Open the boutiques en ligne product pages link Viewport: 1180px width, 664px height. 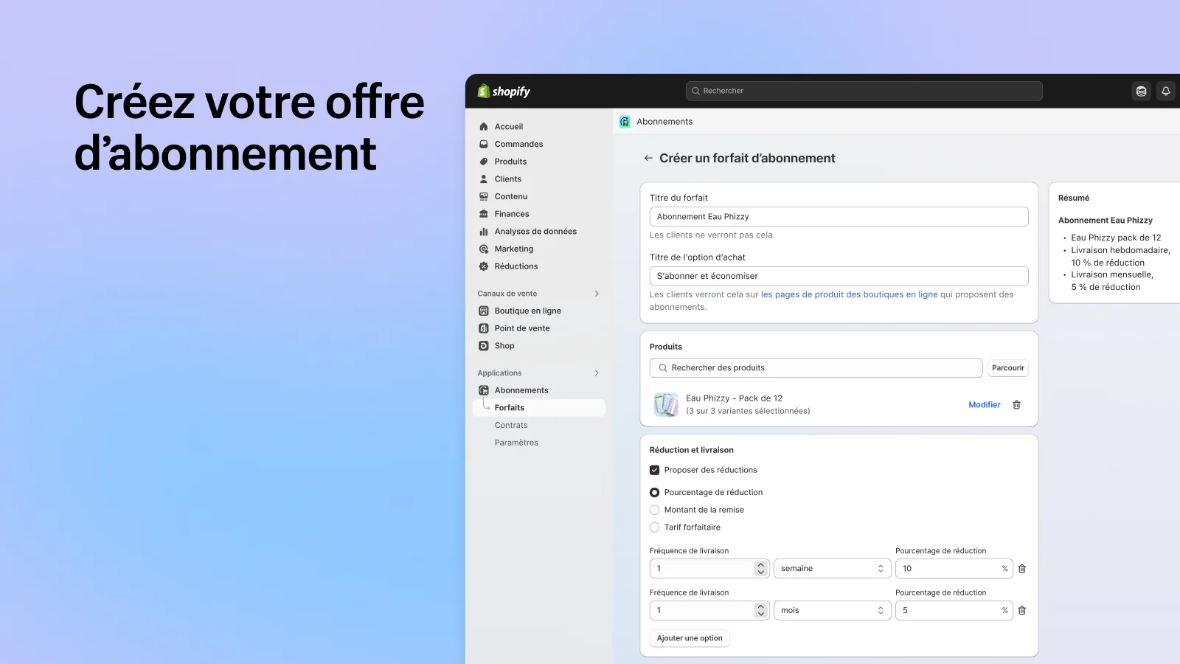point(849,294)
